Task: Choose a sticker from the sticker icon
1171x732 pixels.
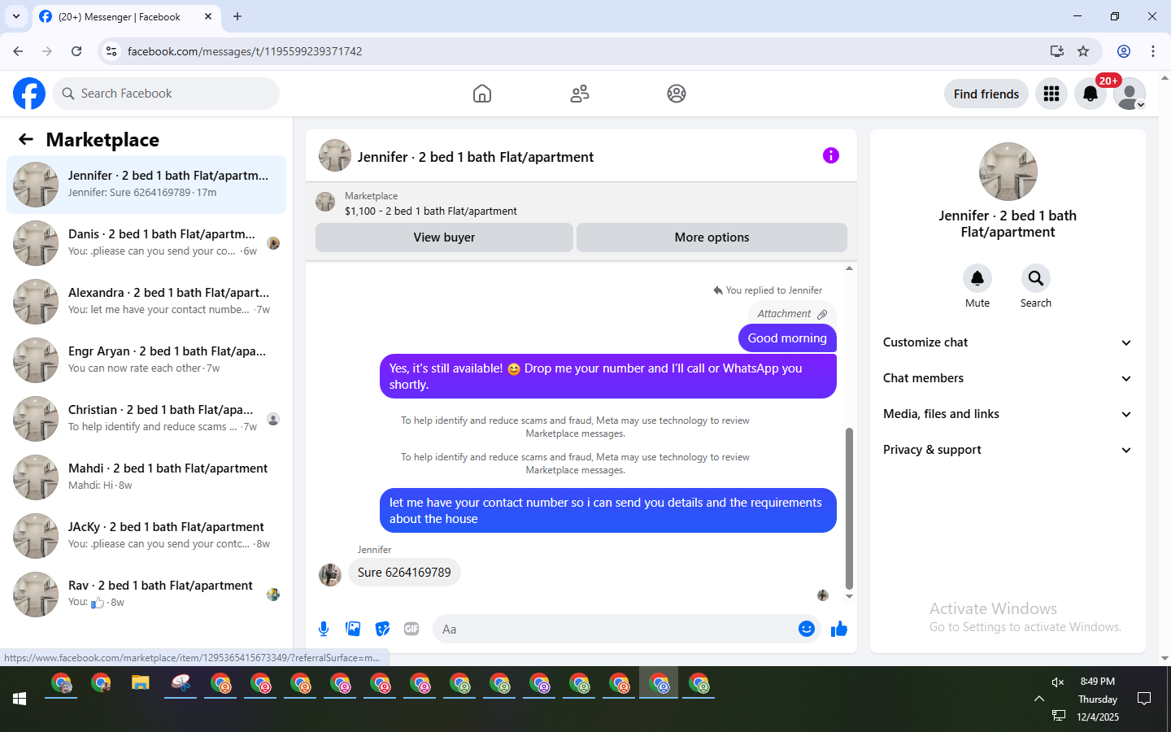Action: coord(382,629)
